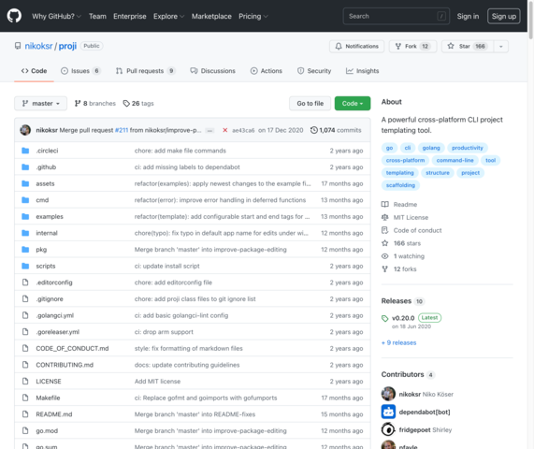Switch to the Code tab

[34, 71]
